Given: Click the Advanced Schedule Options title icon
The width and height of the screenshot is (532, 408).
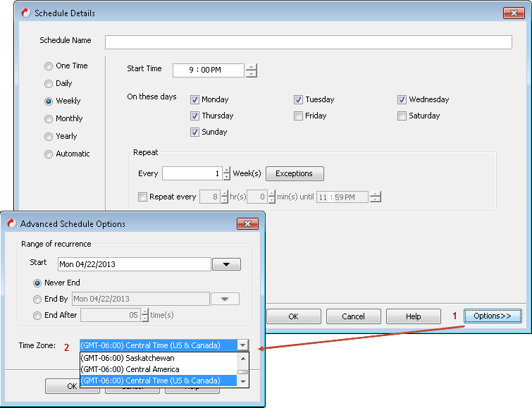Looking at the screenshot, I should pyautogui.click(x=11, y=223).
